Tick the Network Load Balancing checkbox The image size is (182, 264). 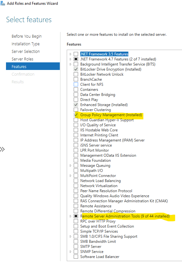(x=76, y=181)
